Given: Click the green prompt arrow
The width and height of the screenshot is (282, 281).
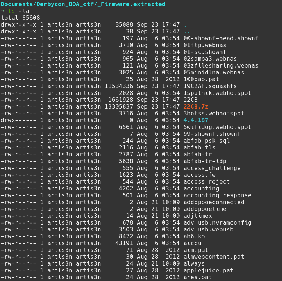Looking at the screenshot, I should pyautogui.click(x=3, y=11).
